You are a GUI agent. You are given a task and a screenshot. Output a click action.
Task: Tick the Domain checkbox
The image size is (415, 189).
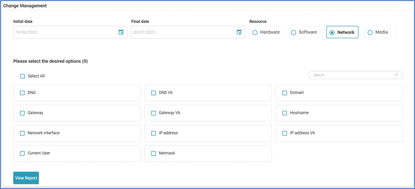tap(284, 93)
